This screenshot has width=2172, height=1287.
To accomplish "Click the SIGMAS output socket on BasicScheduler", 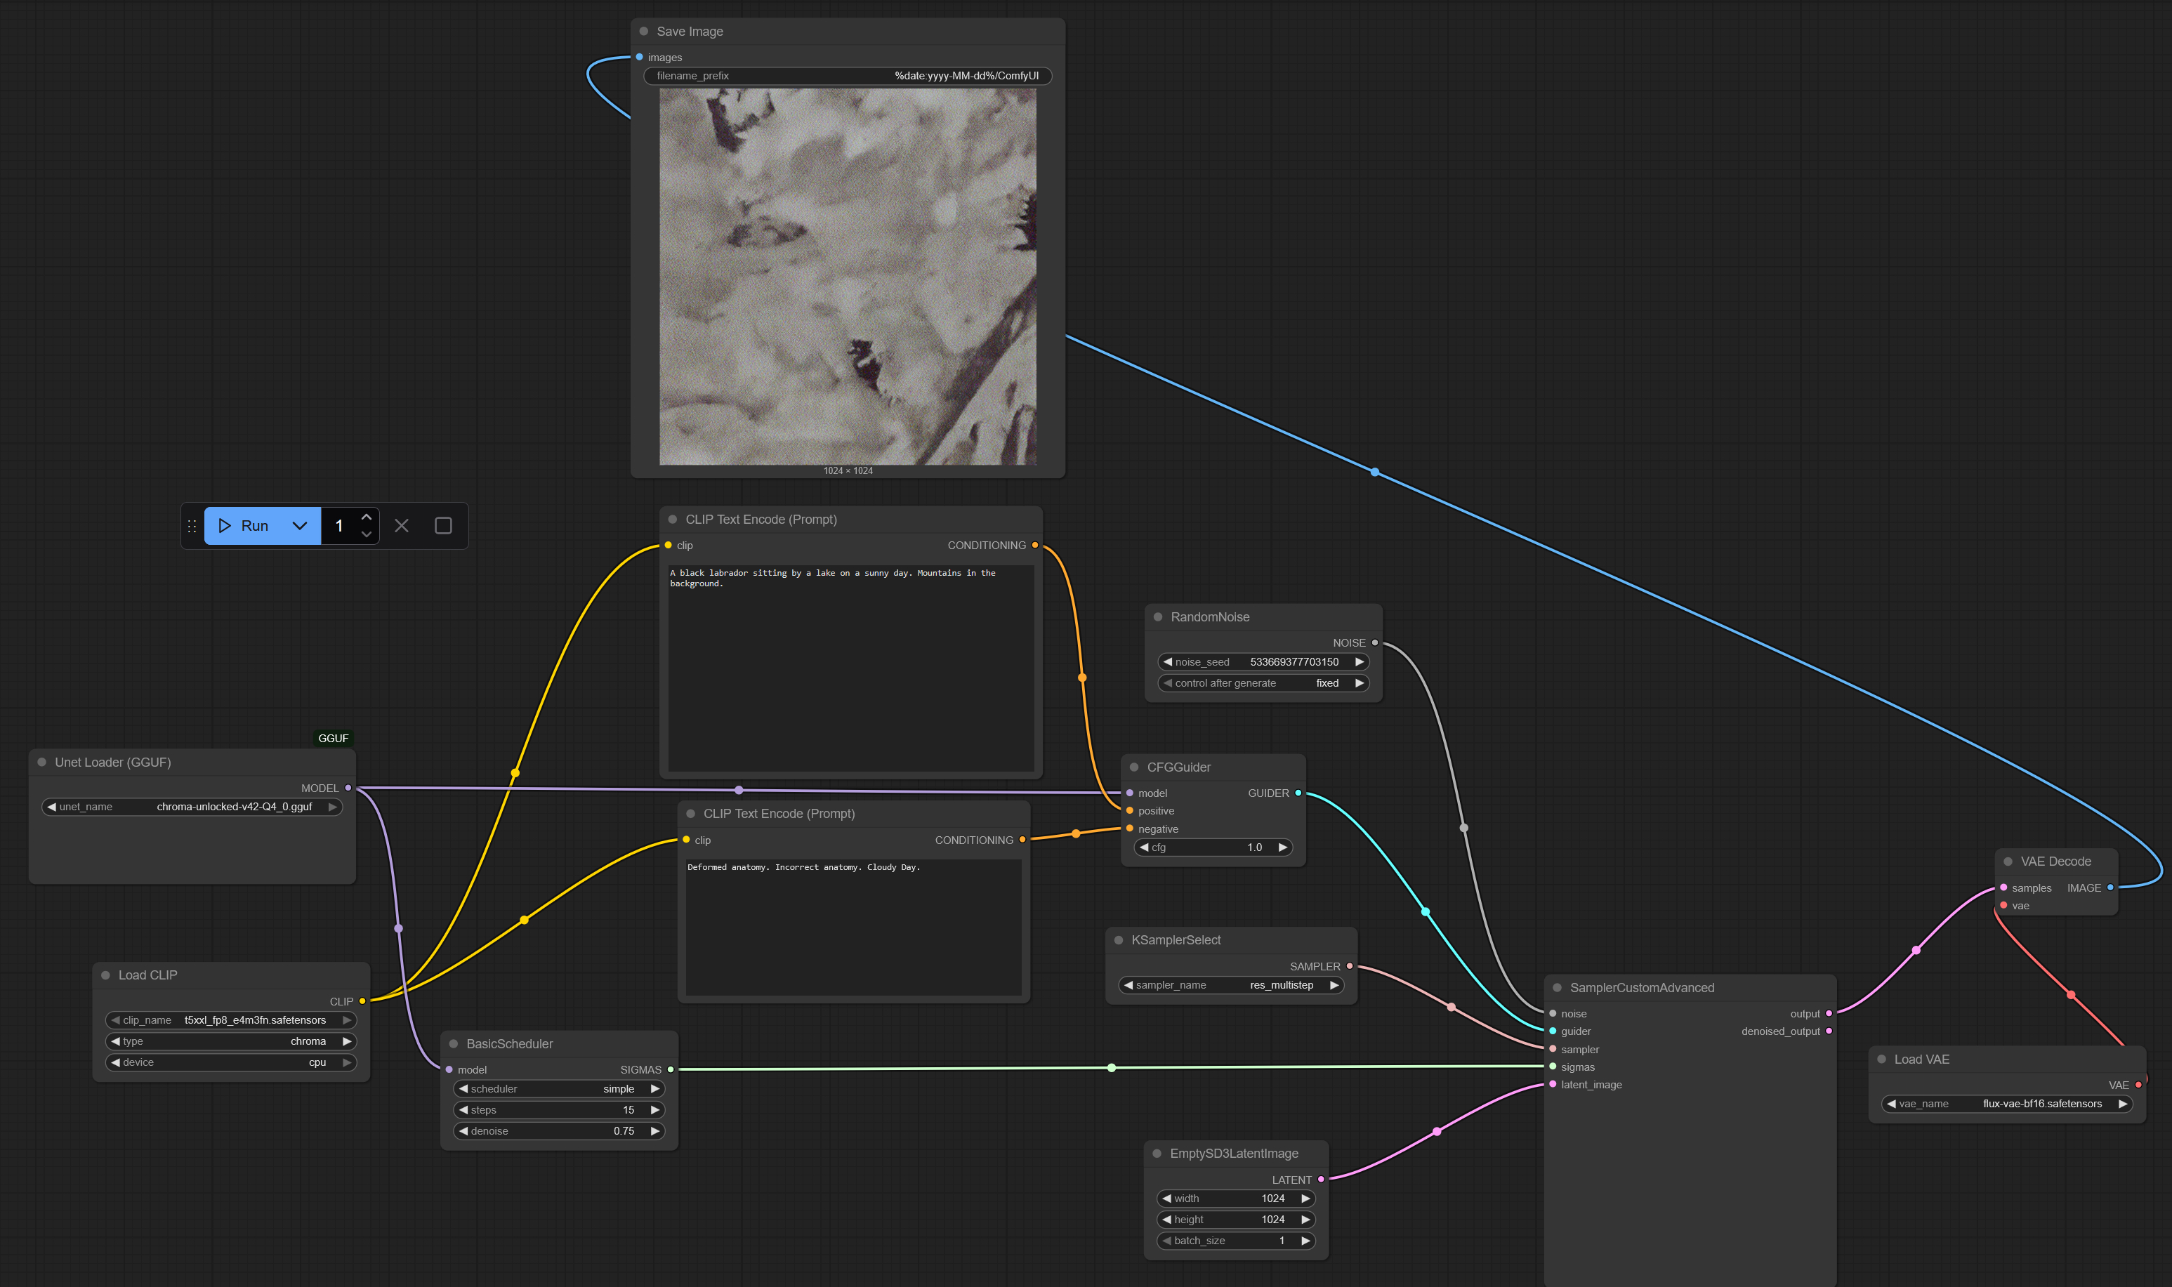I will (x=671, y=1069).
